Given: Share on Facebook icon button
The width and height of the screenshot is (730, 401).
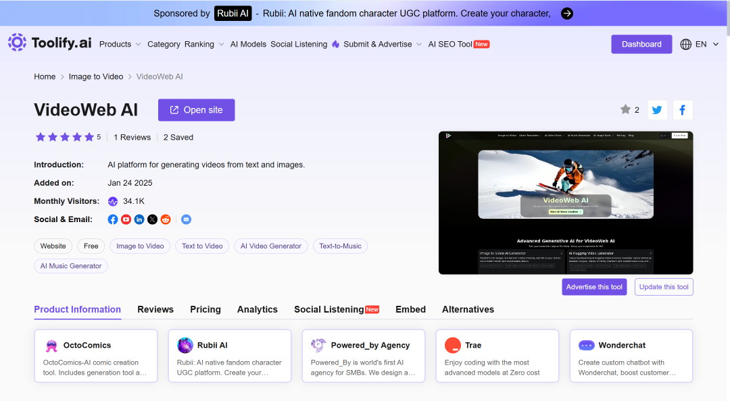Looking at the screenshot, I should tap(683, 110).
